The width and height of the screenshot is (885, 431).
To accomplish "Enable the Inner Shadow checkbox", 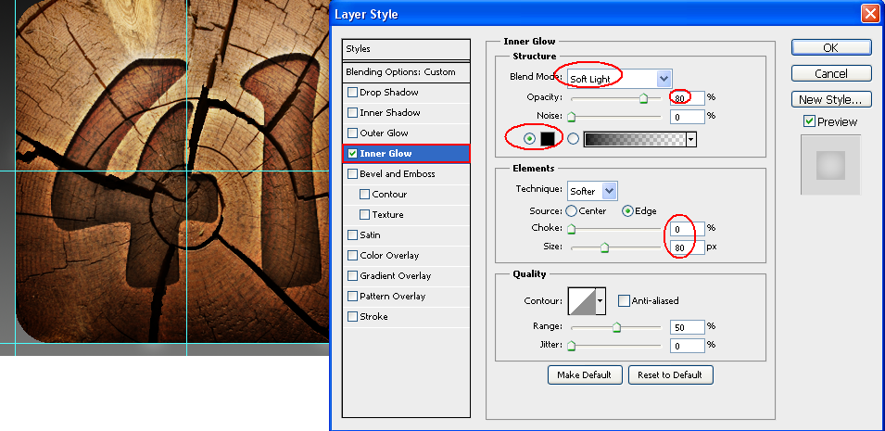I will pyautogui.click(x=352, y=112).
